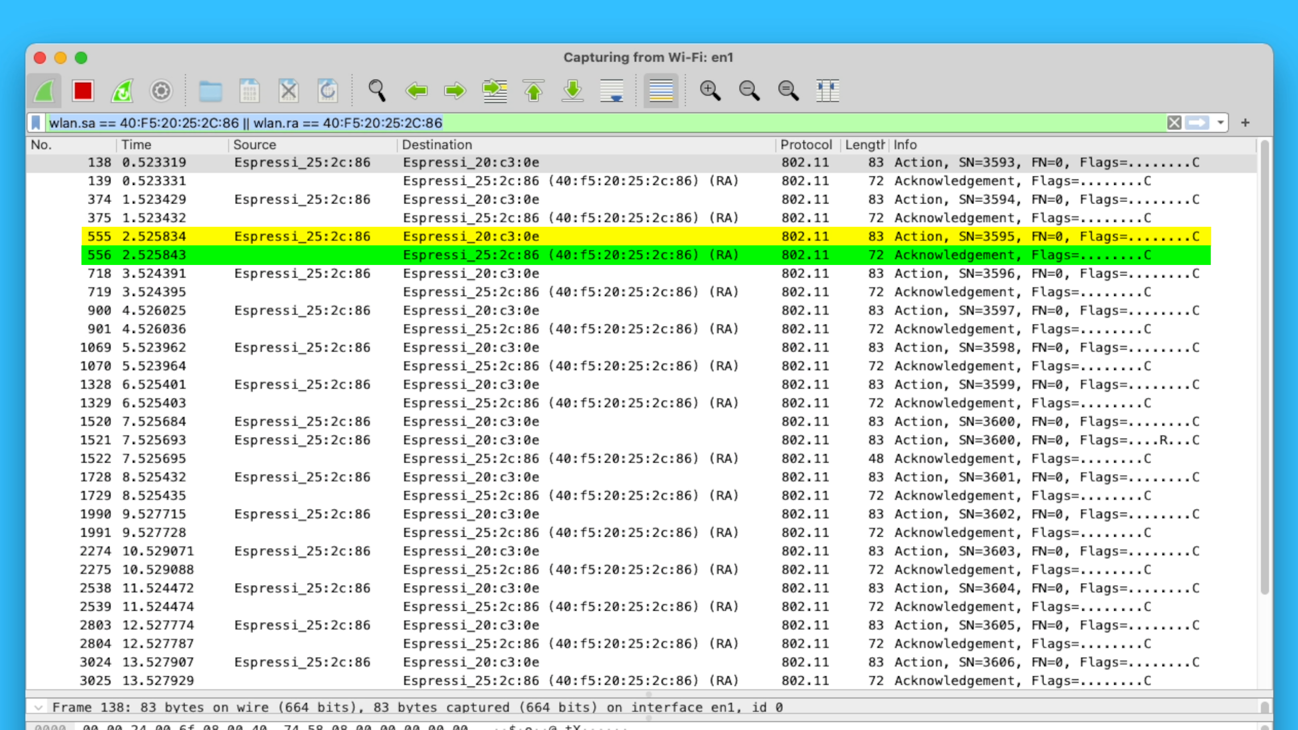Image resolution: width=1298 pixels, height=730 pixels.
Task: Toggle packet list colorize rules
Action: pyautogui.click(x=660, y=91)
